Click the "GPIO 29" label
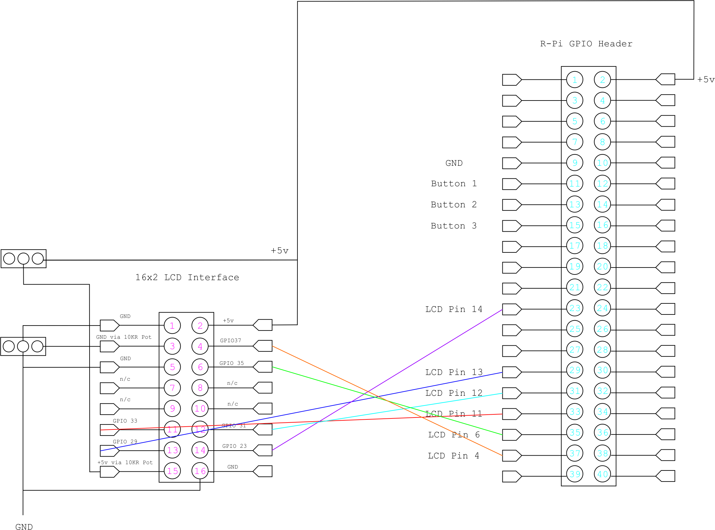 125,441
